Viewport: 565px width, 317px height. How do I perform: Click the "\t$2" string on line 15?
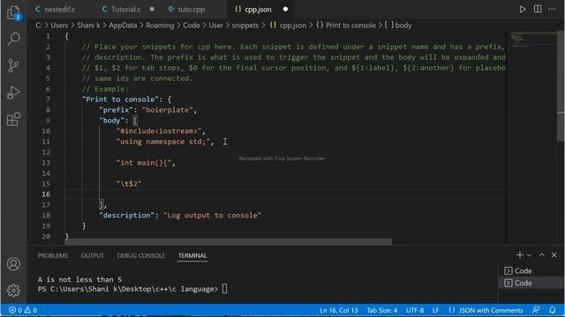tap(129, 184)
